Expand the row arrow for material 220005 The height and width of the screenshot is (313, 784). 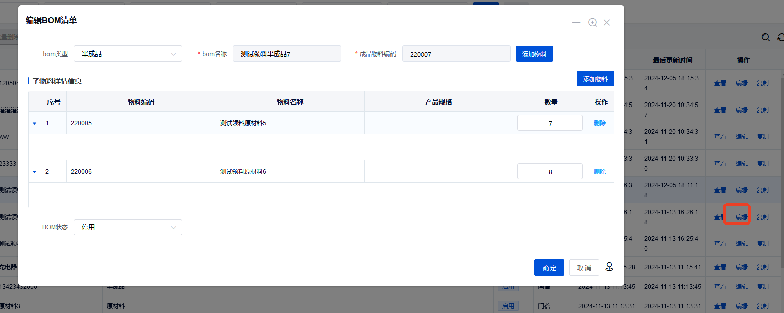point(35,123)
